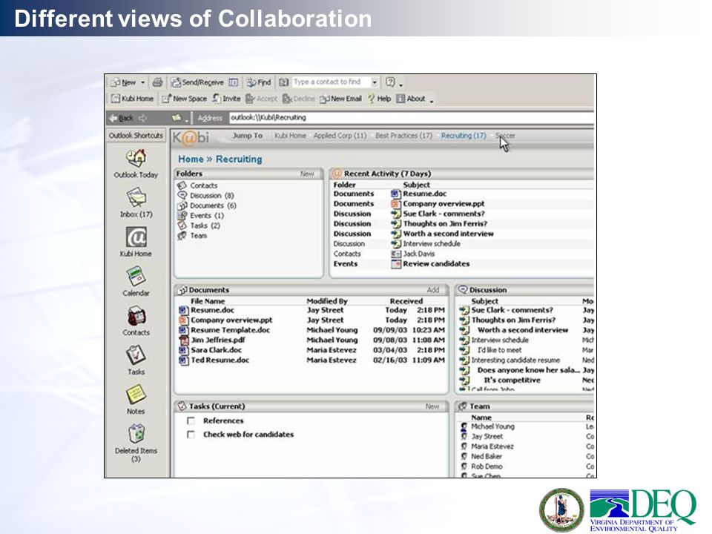Screen dimensions: 712x534
Task: Expand the contact search dropdown arrow
Action: [x=375, y=82]
